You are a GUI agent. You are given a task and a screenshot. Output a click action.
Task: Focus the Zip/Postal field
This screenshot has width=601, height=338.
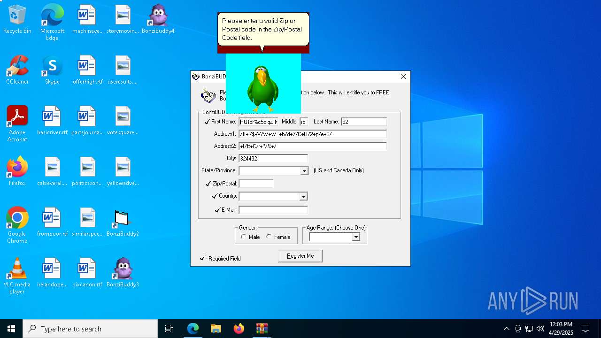(256, 184)
